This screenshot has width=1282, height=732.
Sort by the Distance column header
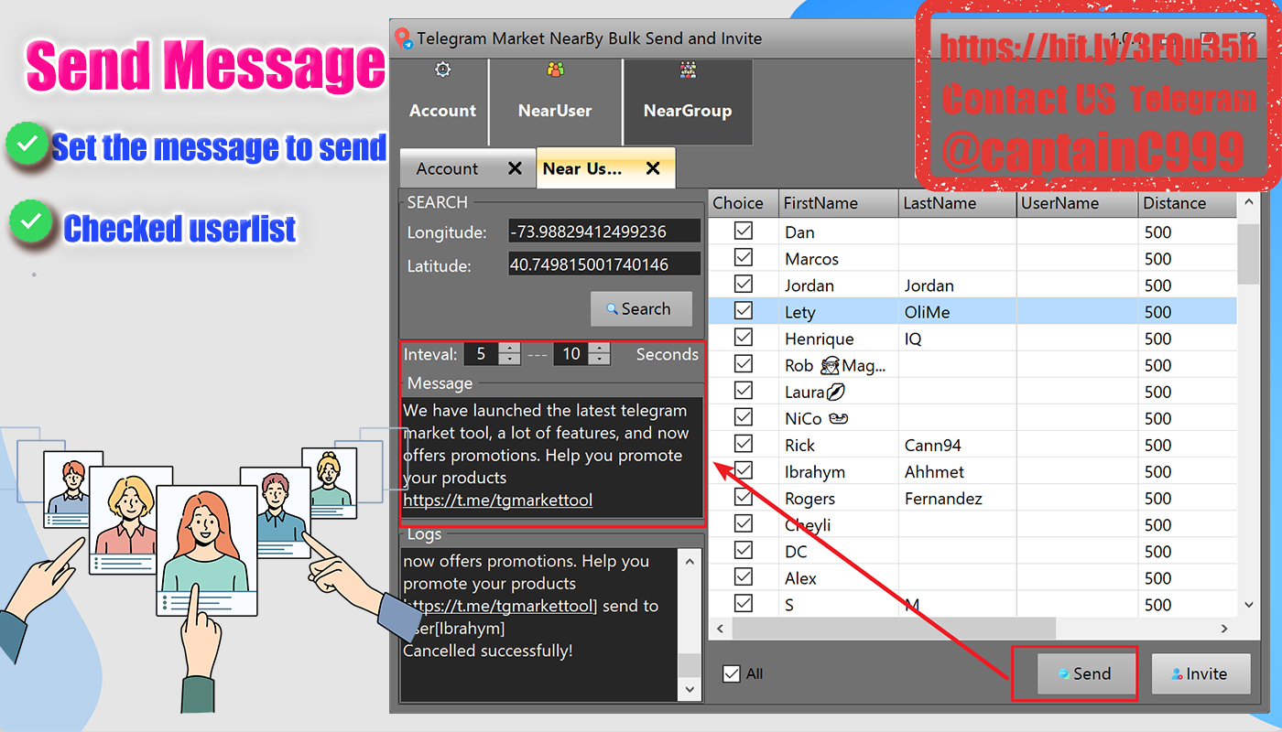click(1188, 203)
